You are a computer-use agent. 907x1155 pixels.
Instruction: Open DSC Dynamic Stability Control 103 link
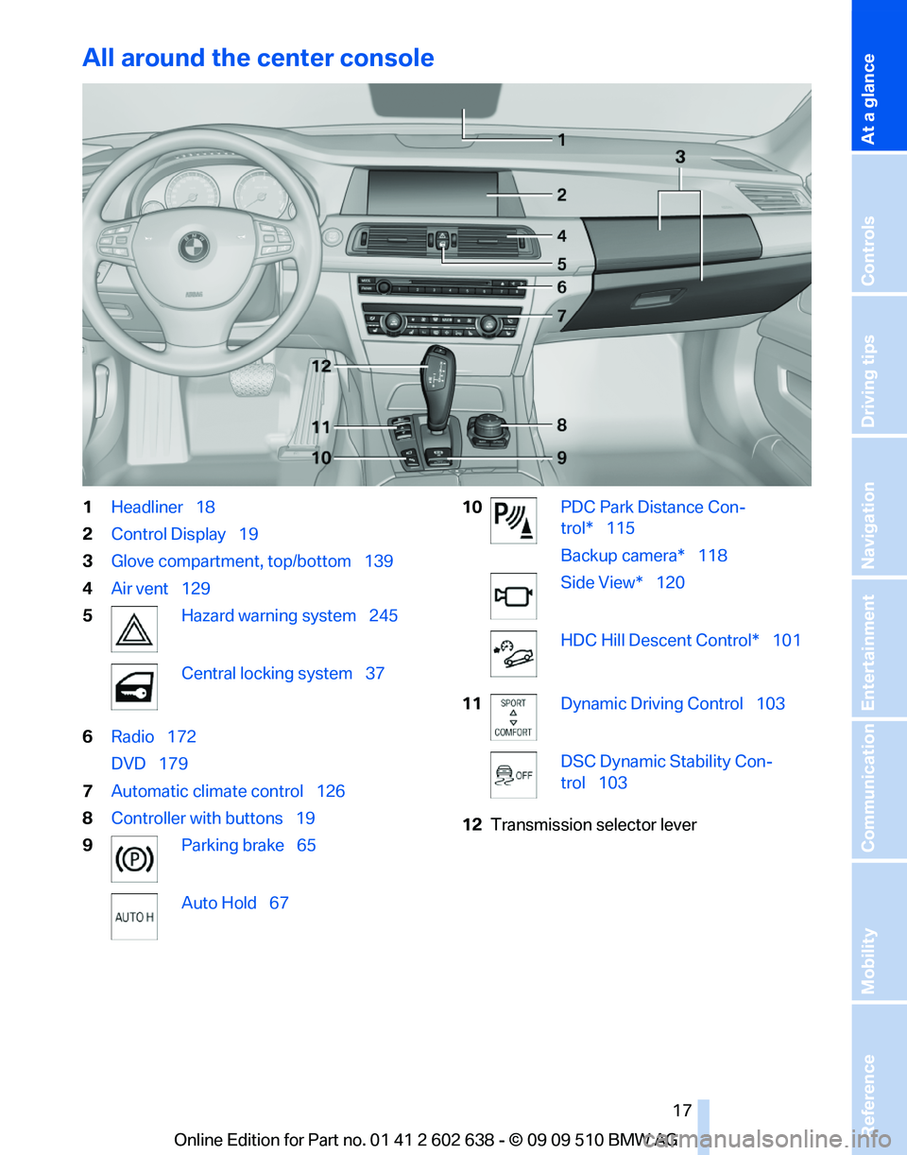[666, 772]
